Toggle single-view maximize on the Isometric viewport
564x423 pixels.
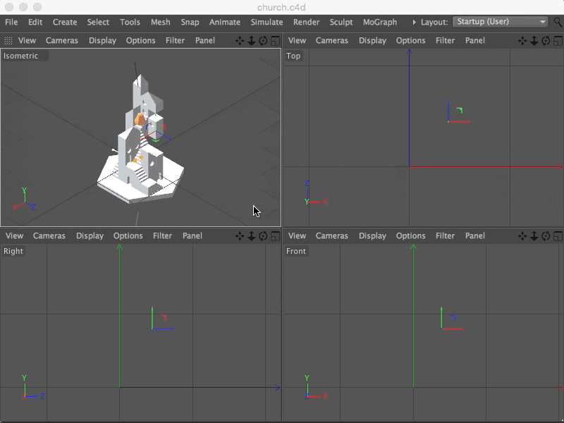pos(275,40)
